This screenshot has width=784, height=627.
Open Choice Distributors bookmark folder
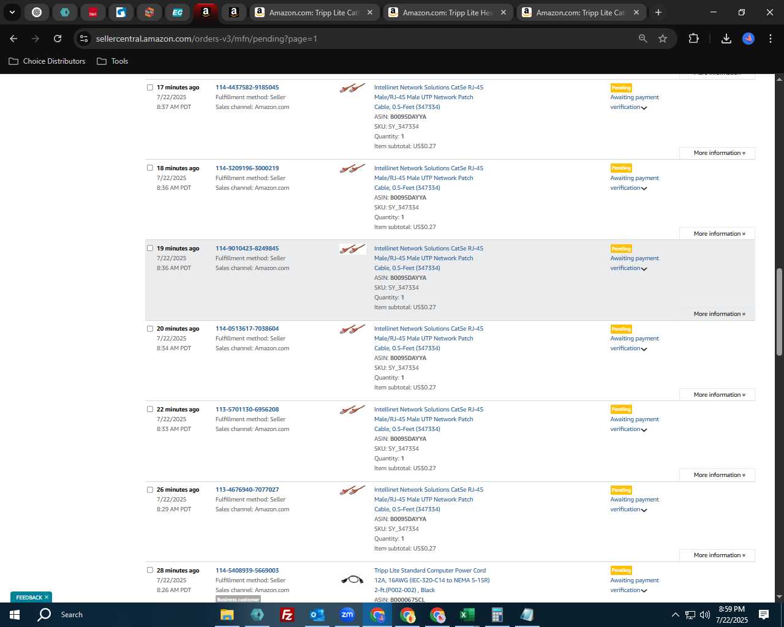click(47, 61)
